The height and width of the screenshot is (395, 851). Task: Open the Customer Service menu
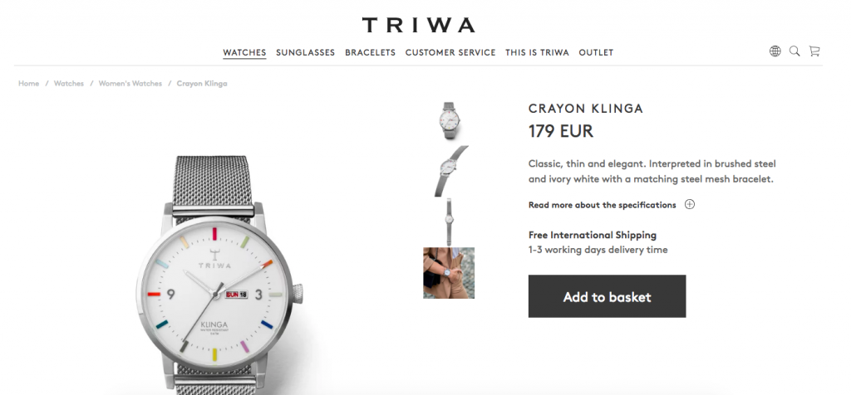(x=450, y=52)
